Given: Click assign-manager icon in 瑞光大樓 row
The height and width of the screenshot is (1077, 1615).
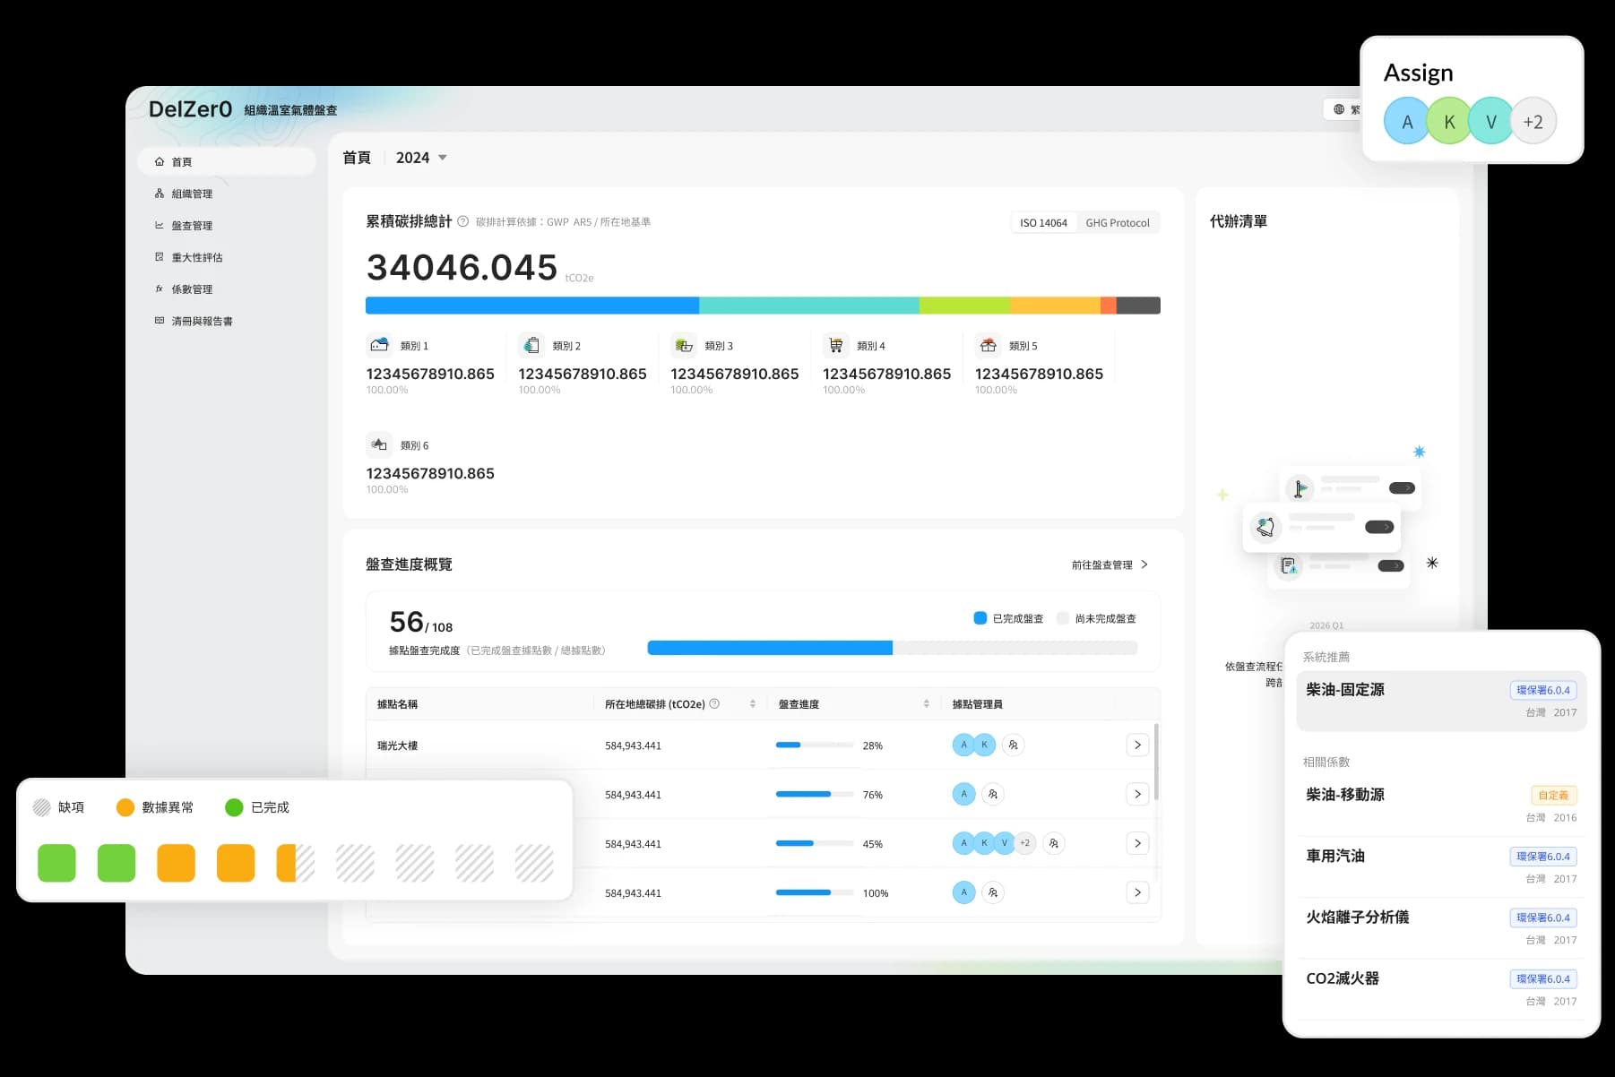Looking at the screenshot, I should point(1013,745).
